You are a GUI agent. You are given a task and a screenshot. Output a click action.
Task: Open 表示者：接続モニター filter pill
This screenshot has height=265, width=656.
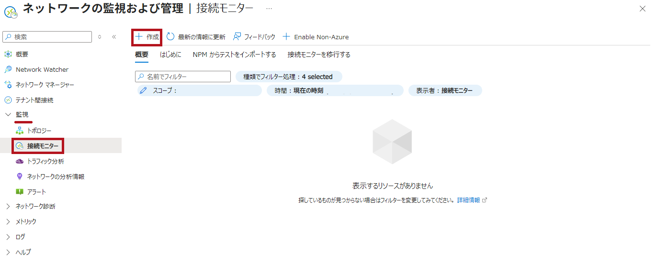(445, 90)
